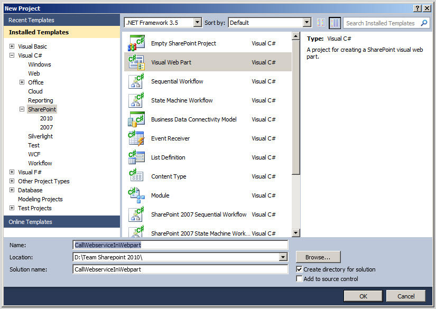Select the WCF category

point(34,154)
